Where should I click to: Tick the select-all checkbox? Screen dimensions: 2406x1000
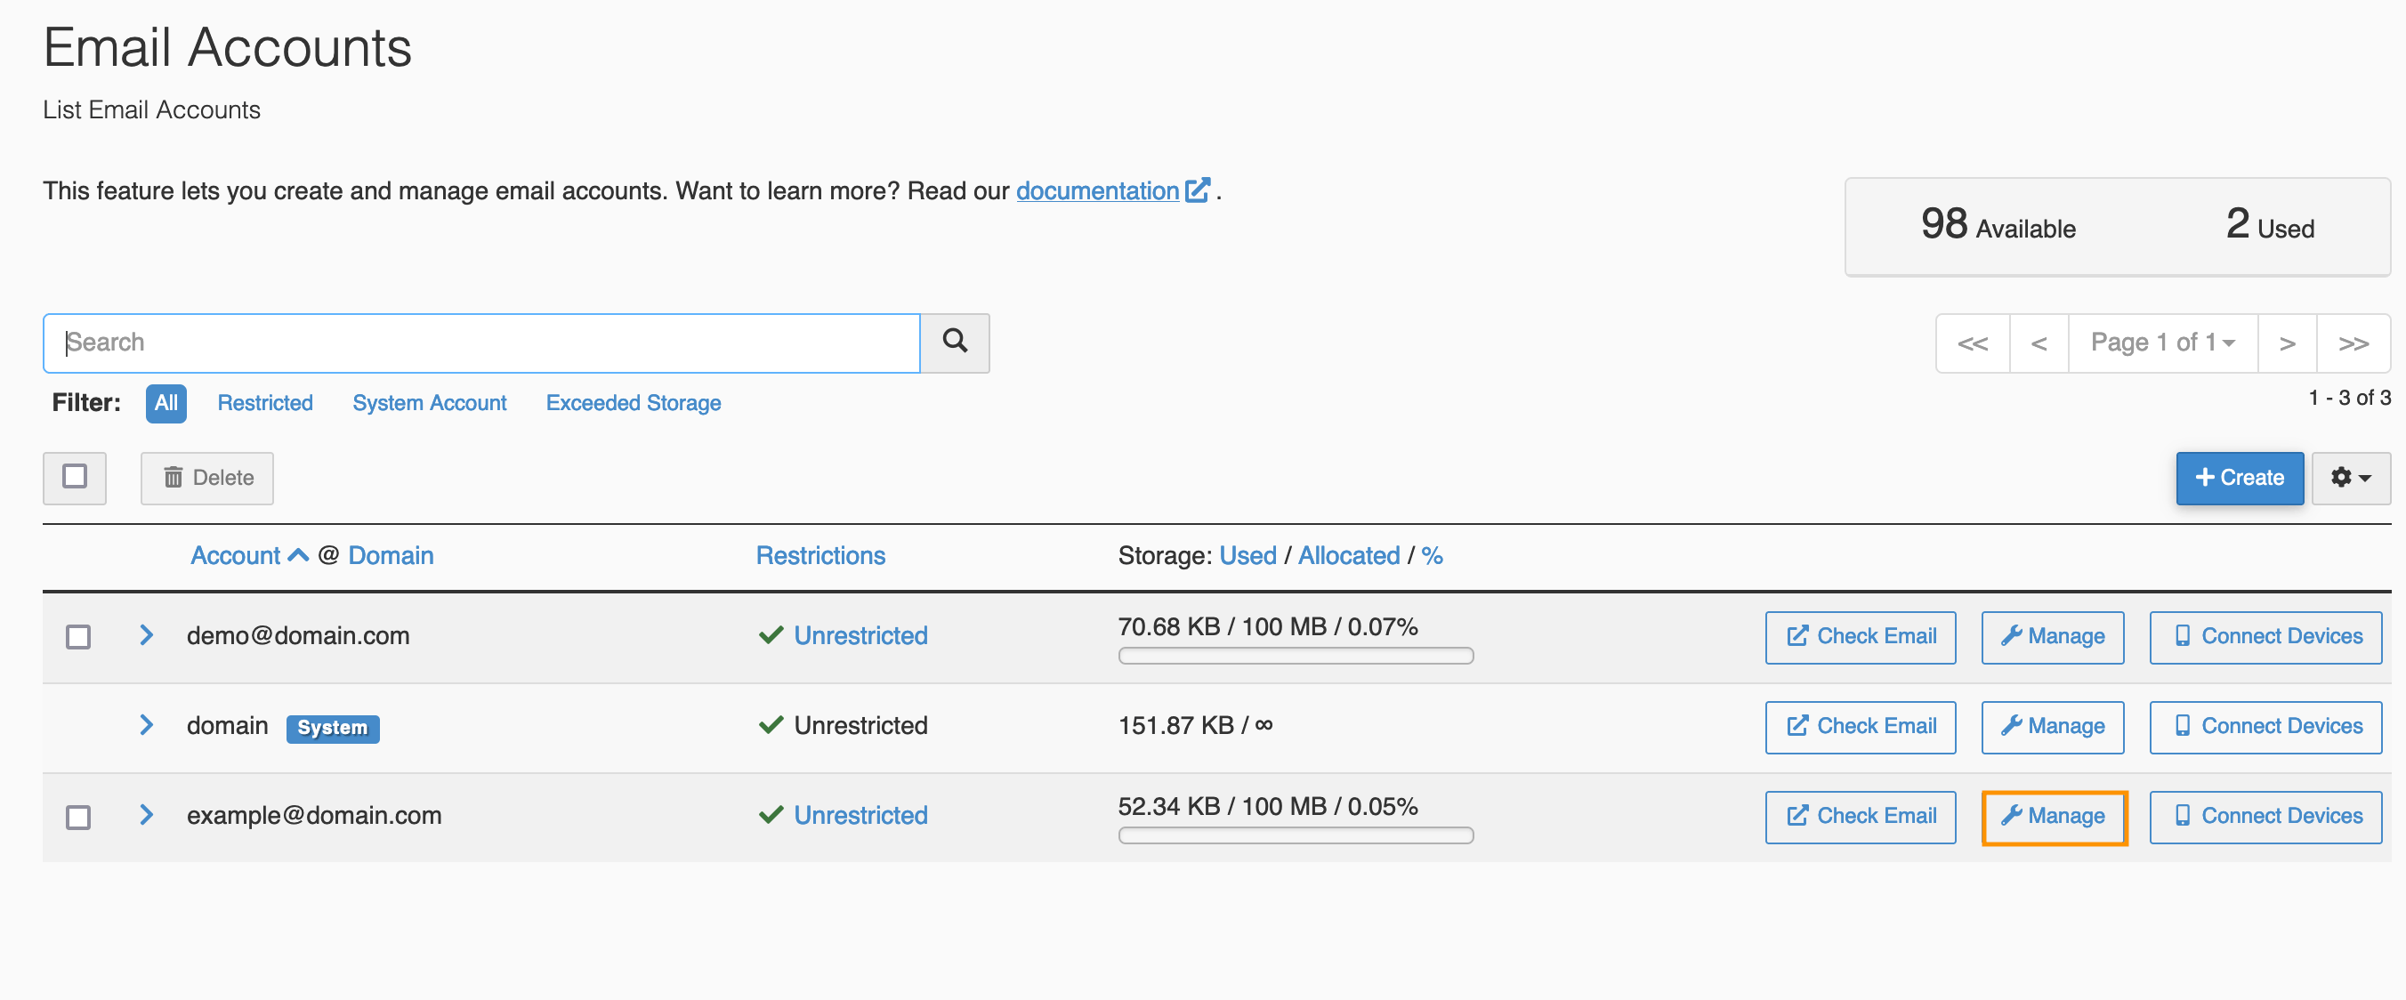pyautogui.click(x=75, y=477)
